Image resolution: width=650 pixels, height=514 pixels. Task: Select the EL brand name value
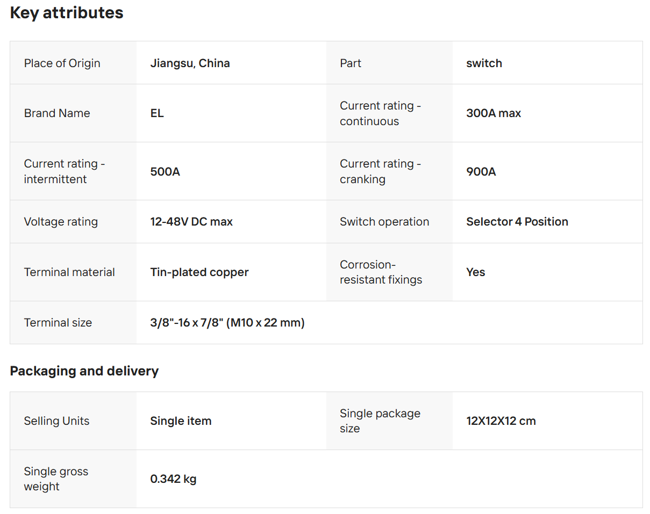(x=157, y=113)
